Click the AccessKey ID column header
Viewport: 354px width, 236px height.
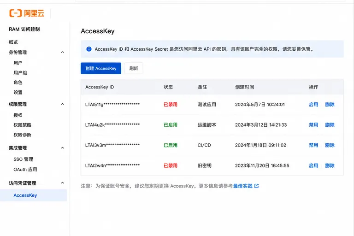coord(100,87)
